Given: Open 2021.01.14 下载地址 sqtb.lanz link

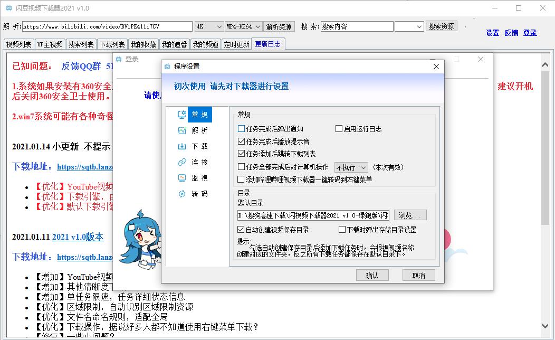Looking at the screenshot, I should pyautogui.click(x=85, y=167).
